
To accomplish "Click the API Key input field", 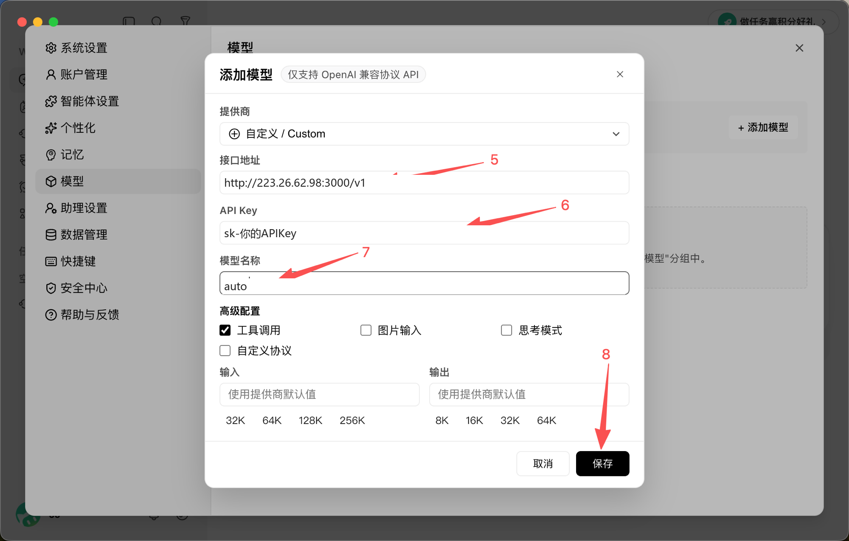I will pyautogui.click(x=424, y=233).
